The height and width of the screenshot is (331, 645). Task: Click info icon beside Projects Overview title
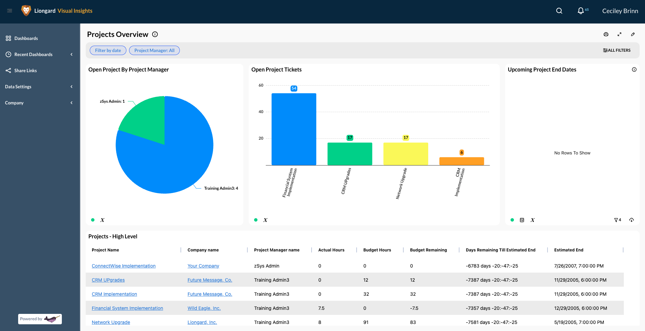click(x=155, y=34)
